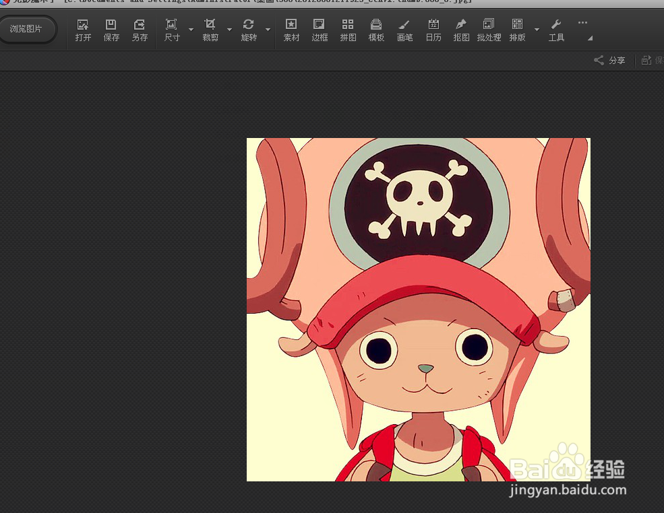Expand the 旋转 dropdown arrow
This screenshot has height=513, width=664.
268,30
